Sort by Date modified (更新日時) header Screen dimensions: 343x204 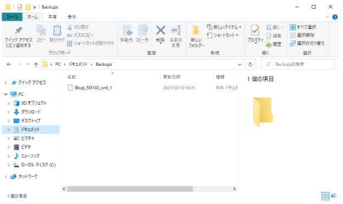[x=171, y=77]
